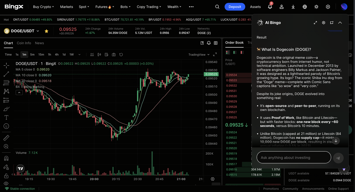The image size is (355, 192).
Task: Click the Ask anything about investing field
Action: coord(294,158)
